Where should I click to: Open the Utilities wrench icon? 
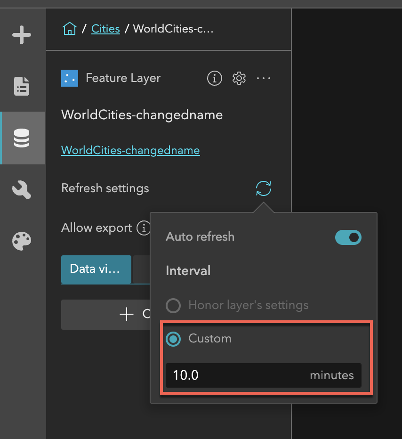(22, 190)
